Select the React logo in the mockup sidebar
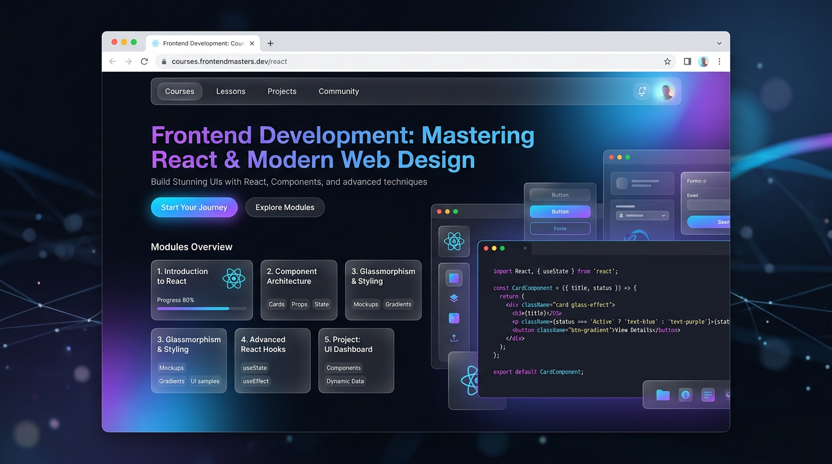The image size is (832, 464). tap(453, 242)
